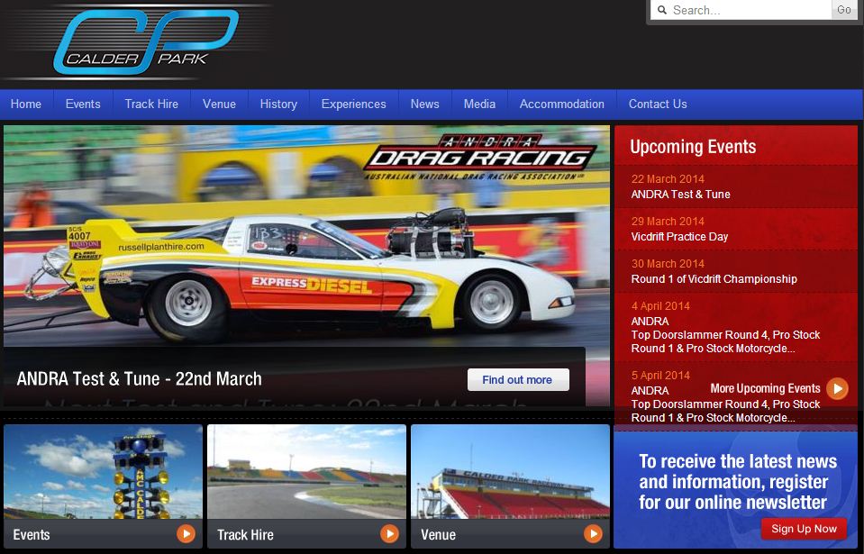Open the Home menu item
The image size is (864, 554).
[26, 104]
